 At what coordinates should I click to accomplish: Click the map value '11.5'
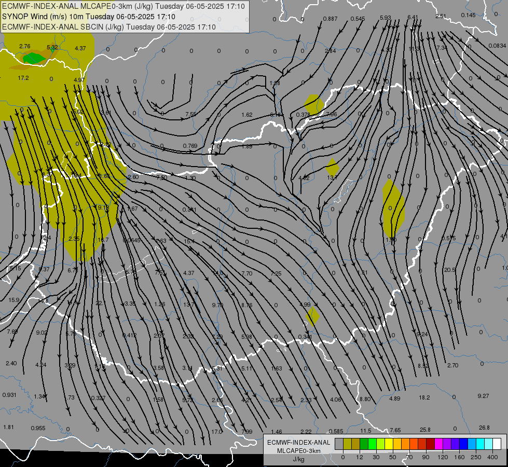coord(365,431)
